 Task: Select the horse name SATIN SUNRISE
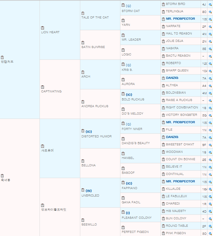click(x=93, y=47)
